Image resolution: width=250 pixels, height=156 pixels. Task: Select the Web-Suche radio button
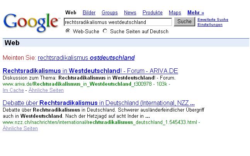pyautogui.click(x=68, y=31)
